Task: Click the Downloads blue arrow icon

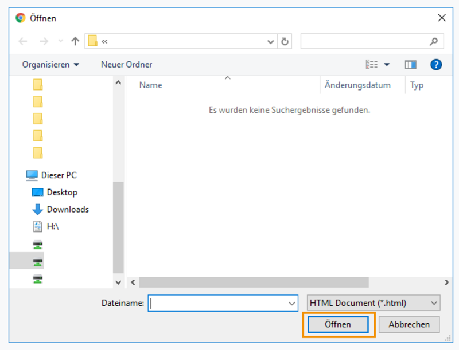Action: [x=37, y=210]
